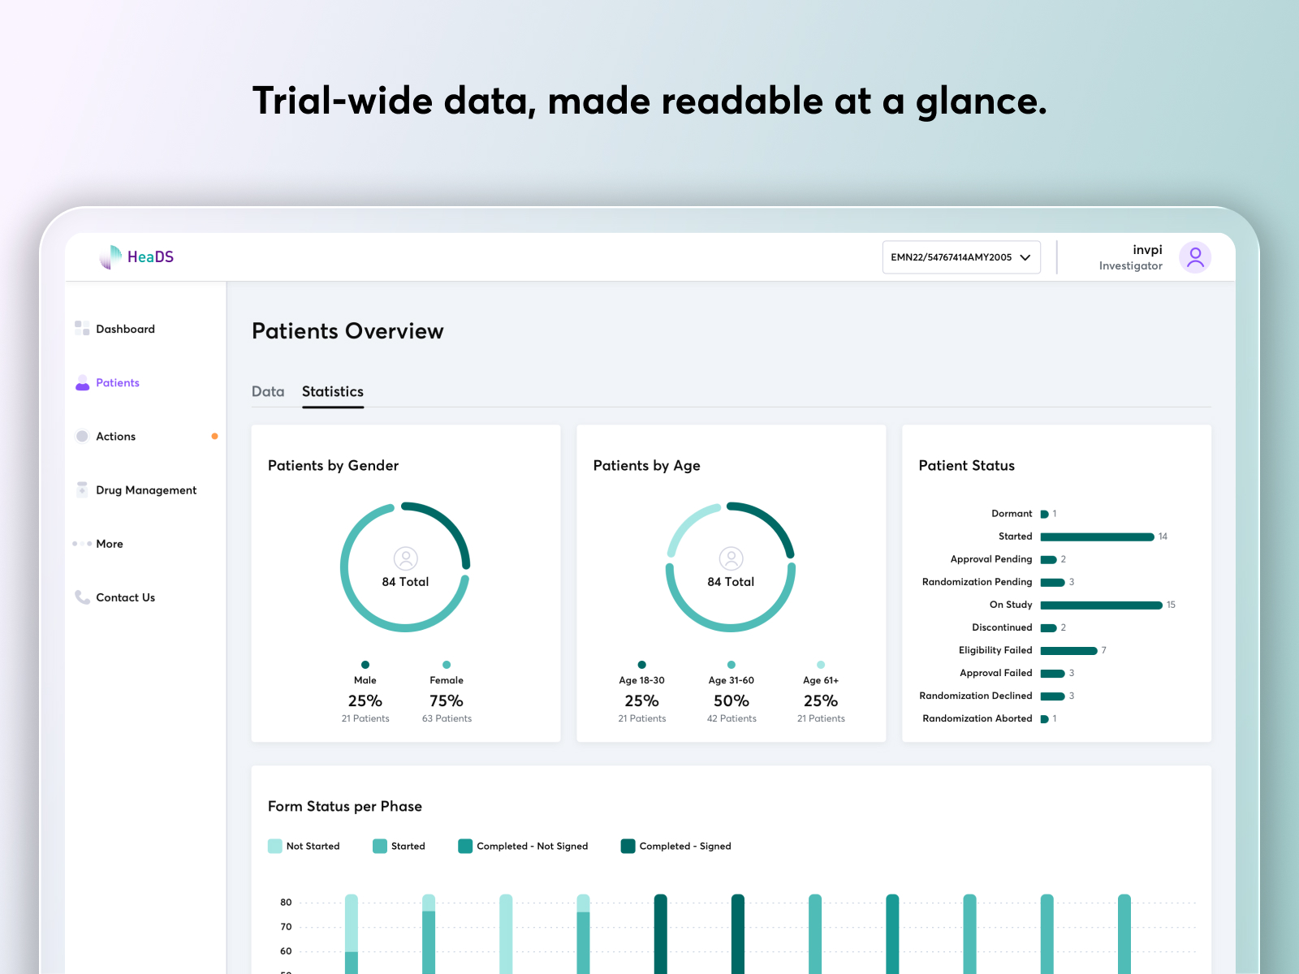Screen dimensions: 1299x974
Task: Click 84 Total in age chart
Action: [731, 582]
